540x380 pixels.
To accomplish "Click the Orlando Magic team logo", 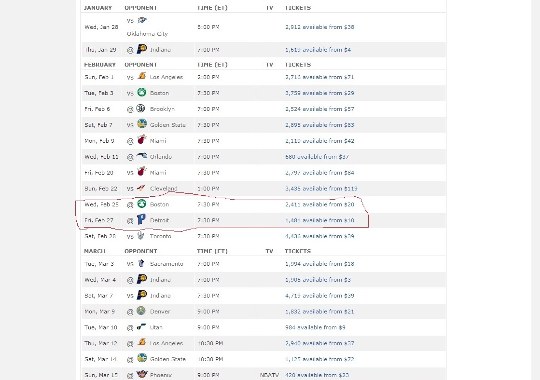I will coord(141,156).
